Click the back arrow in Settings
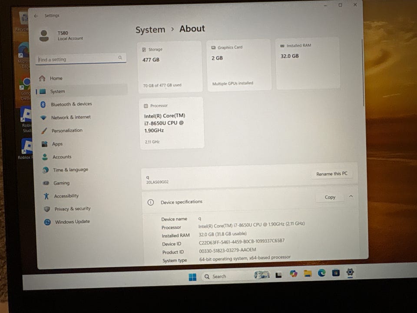The height and width of the screenshot is (313, 417). pos(36,16)
